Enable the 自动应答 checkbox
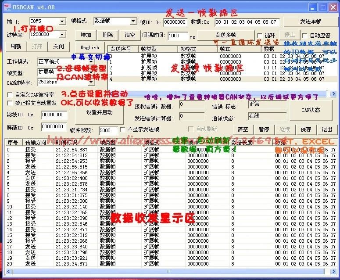The image size is (340, 280). pos(304,36)
